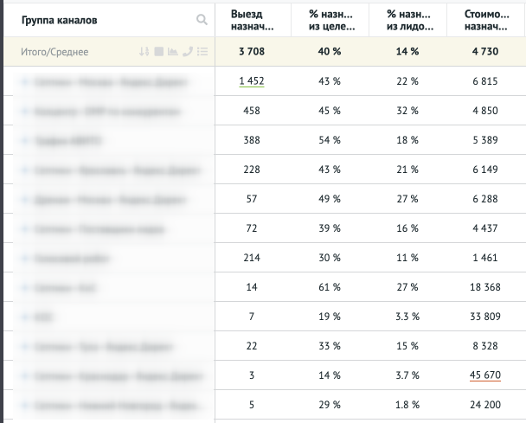Screen dimensions: 526x423
Task: Expand the plus on the row with 458
Action: point(24,112)
